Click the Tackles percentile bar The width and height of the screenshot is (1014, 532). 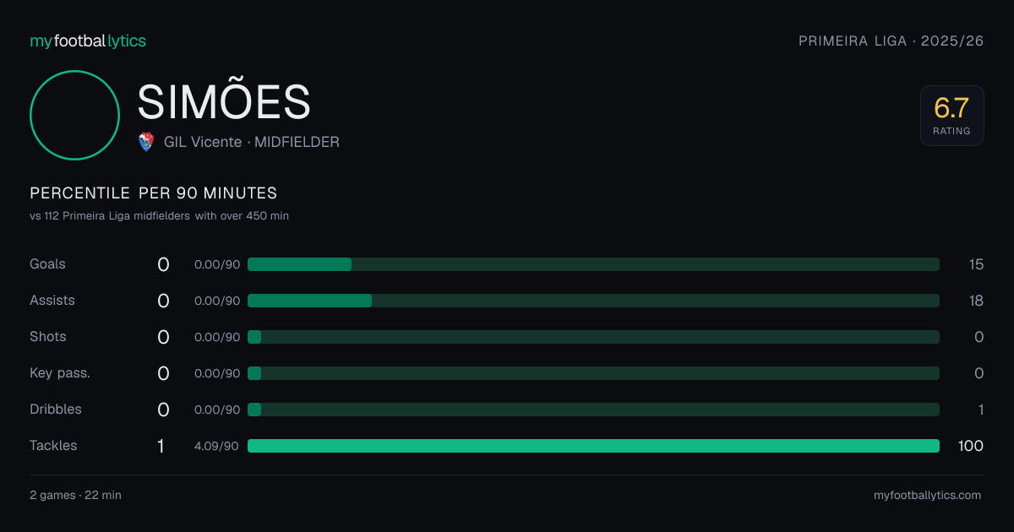pos(593,446)
